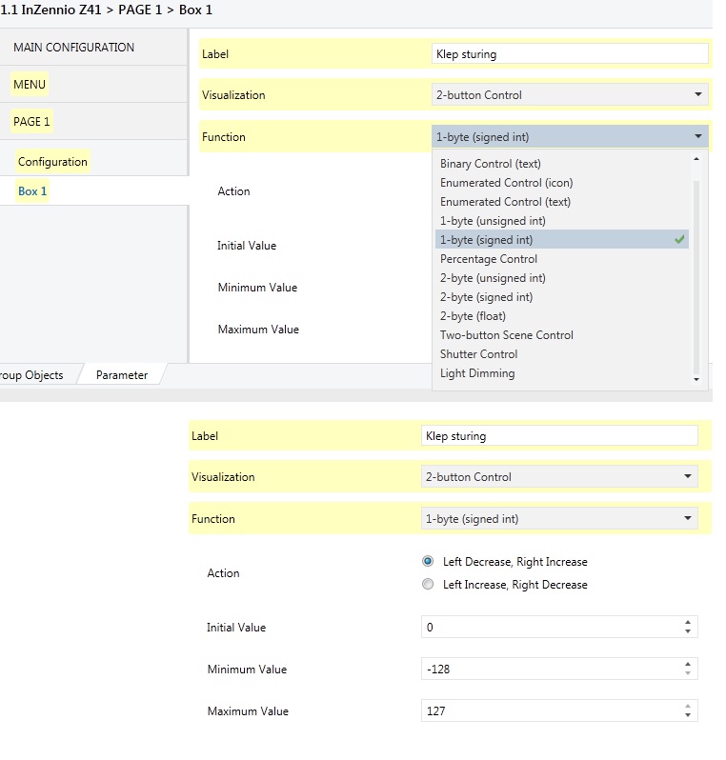Open the lower Function dropdown
726x760 pixels.
[x=559, y=519]
